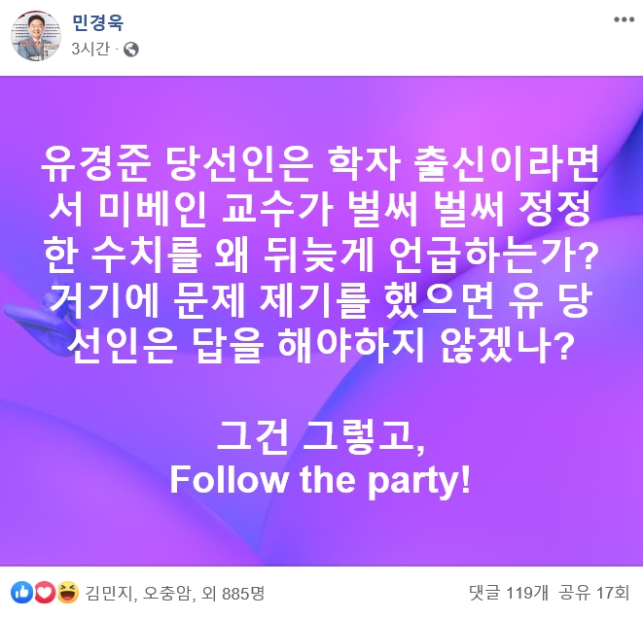The height and width of the screenshot is (618, 643).
Task: Open 민경욱's profile via name link
Action: (x=98, y=22)
